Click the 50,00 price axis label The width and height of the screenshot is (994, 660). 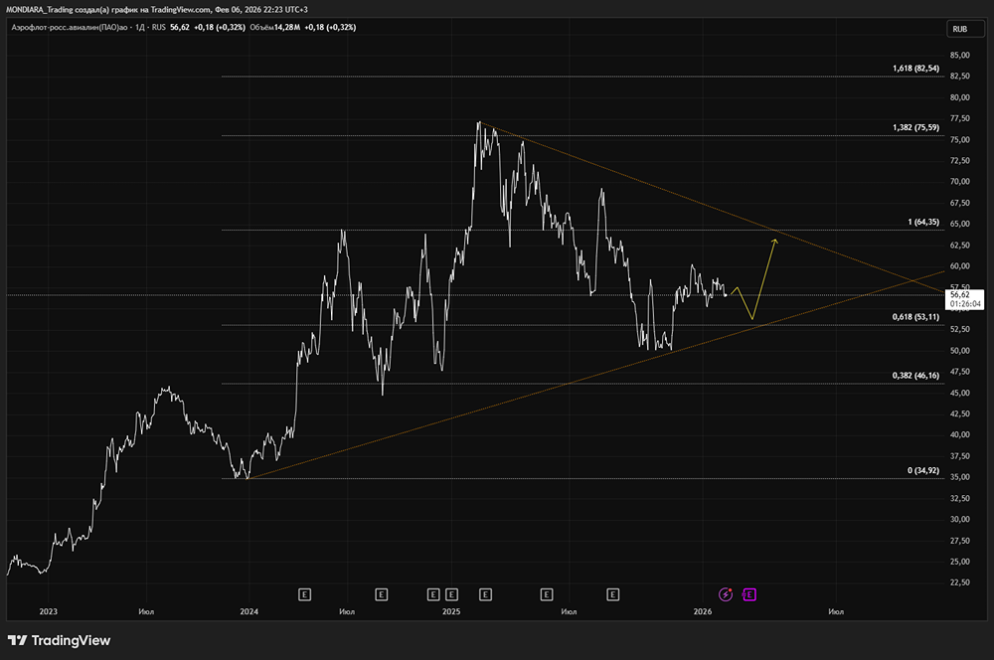click(x=960, y=350)
